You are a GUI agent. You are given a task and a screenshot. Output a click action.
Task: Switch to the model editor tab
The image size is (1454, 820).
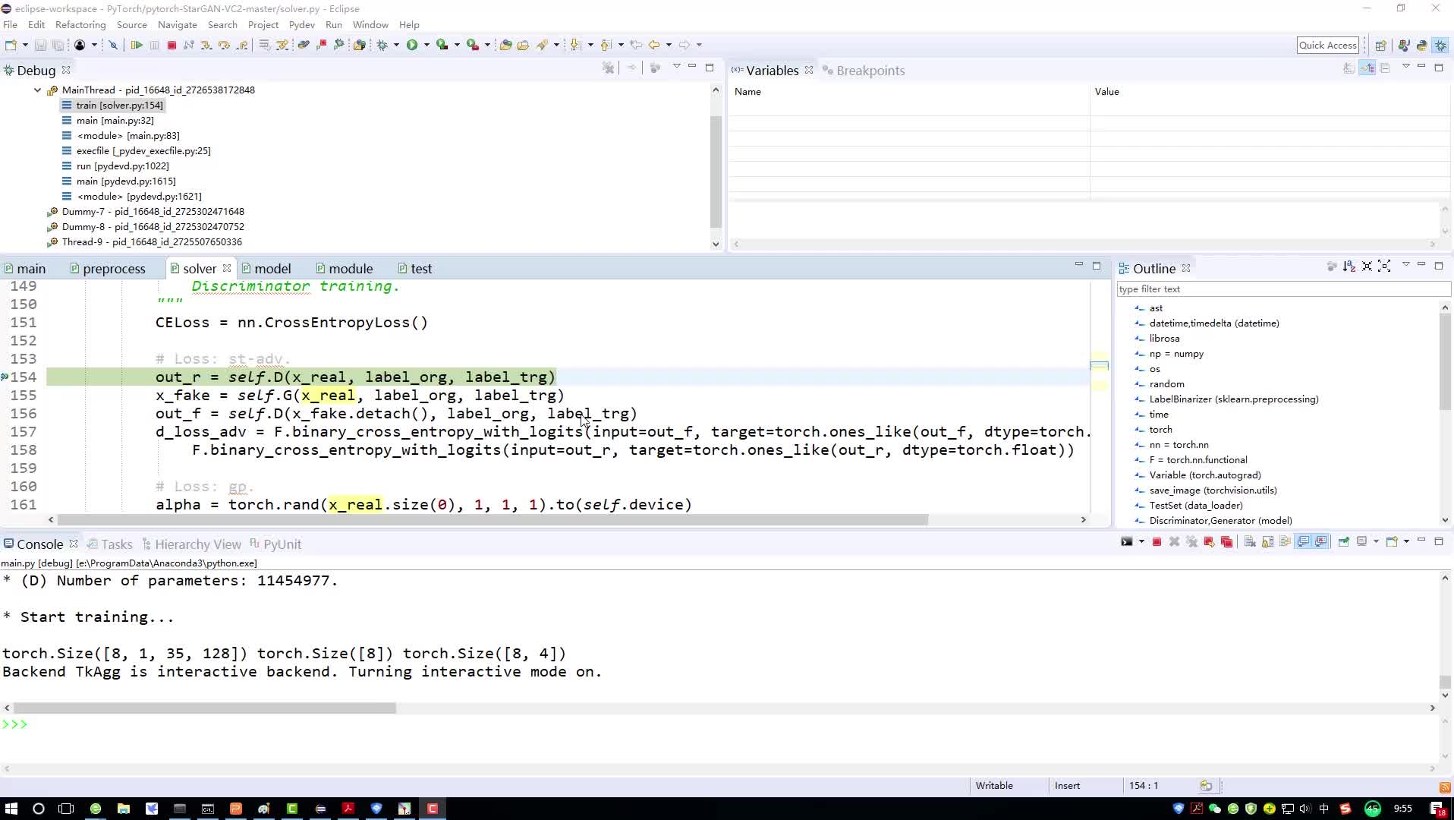point(266,269)
